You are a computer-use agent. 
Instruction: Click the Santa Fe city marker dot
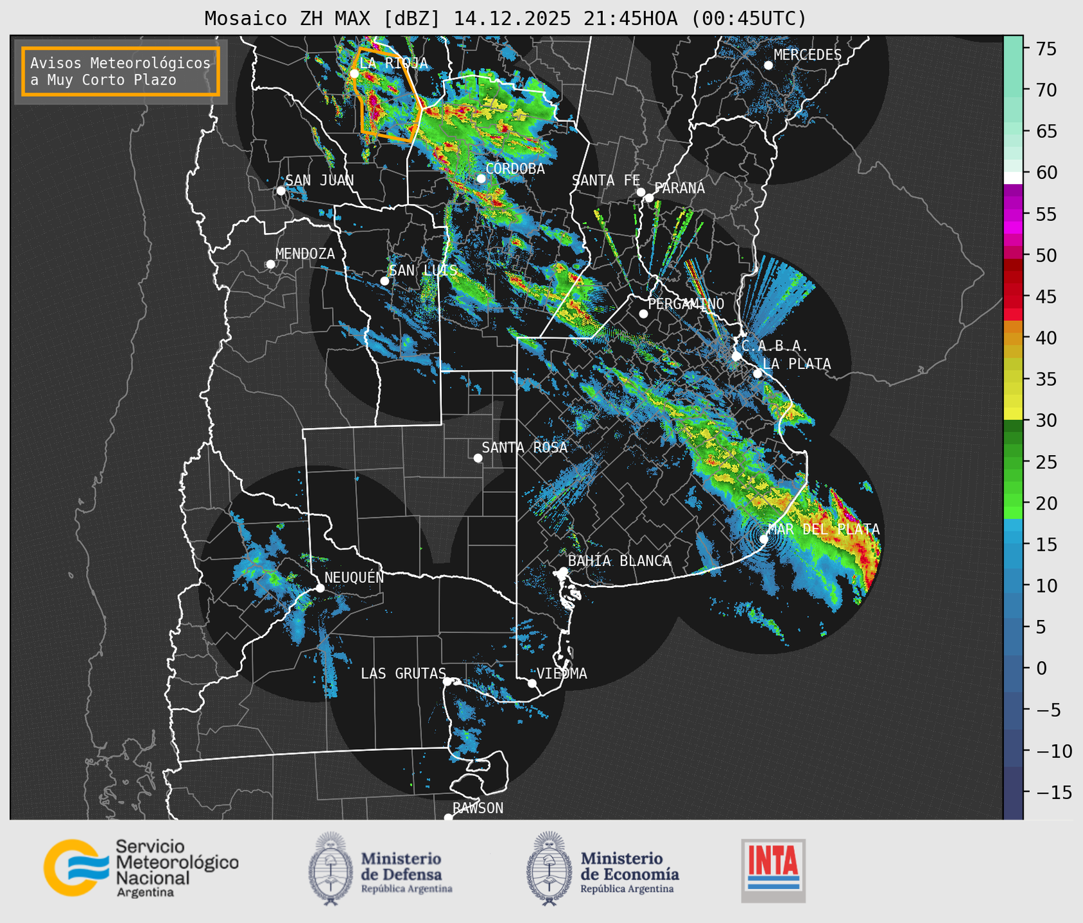(641, 192)
